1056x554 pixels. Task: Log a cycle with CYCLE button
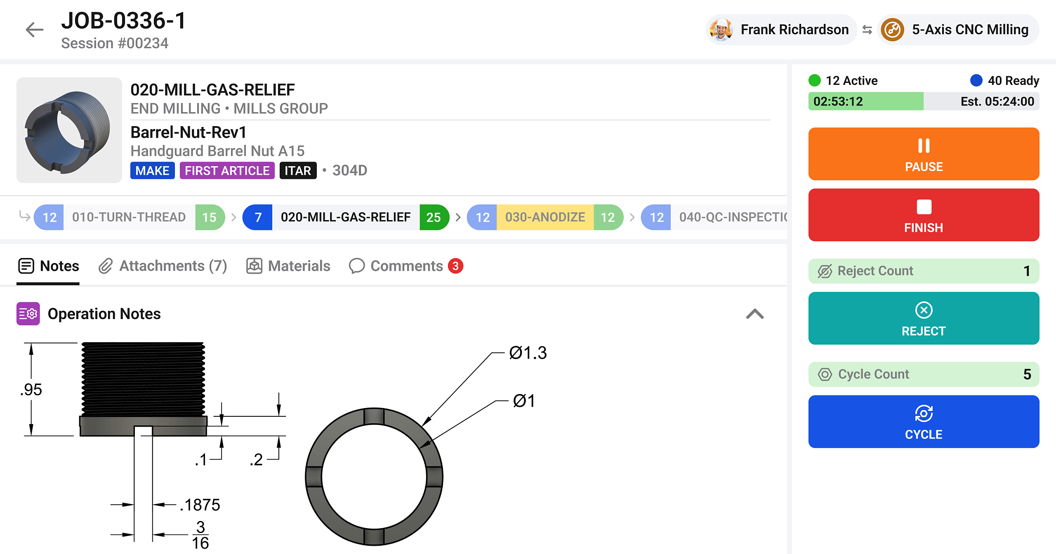point(924,422)
